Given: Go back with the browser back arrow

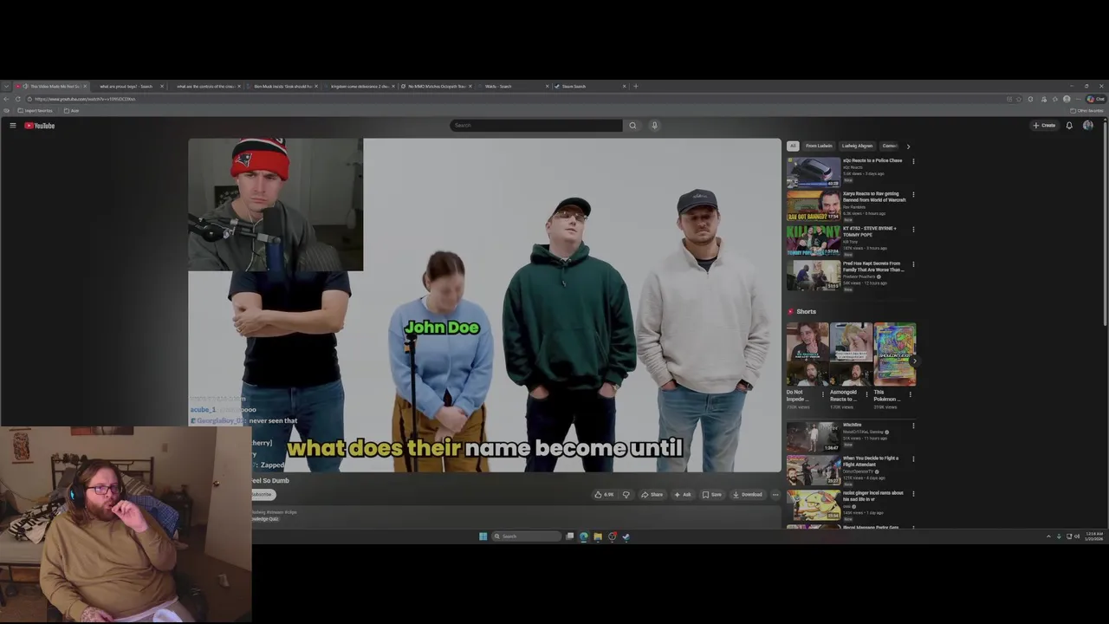Looking at the screenshot, I should pos(7,99).
